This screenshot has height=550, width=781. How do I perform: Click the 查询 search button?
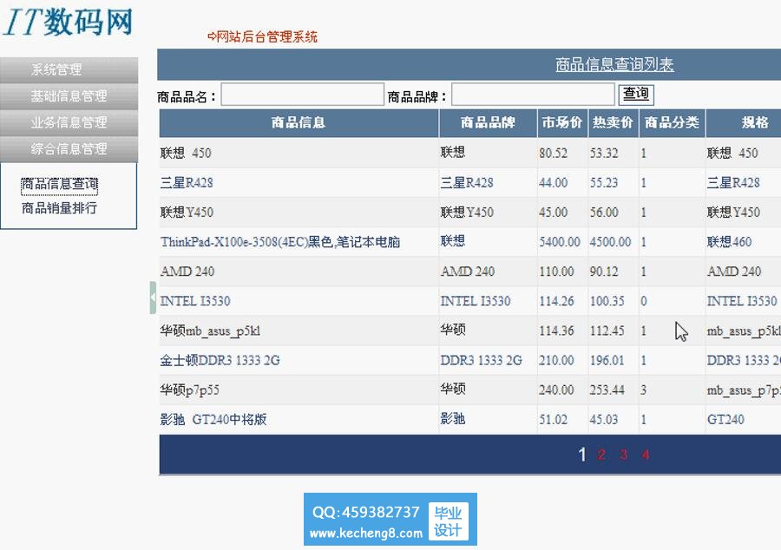(636, 94)
